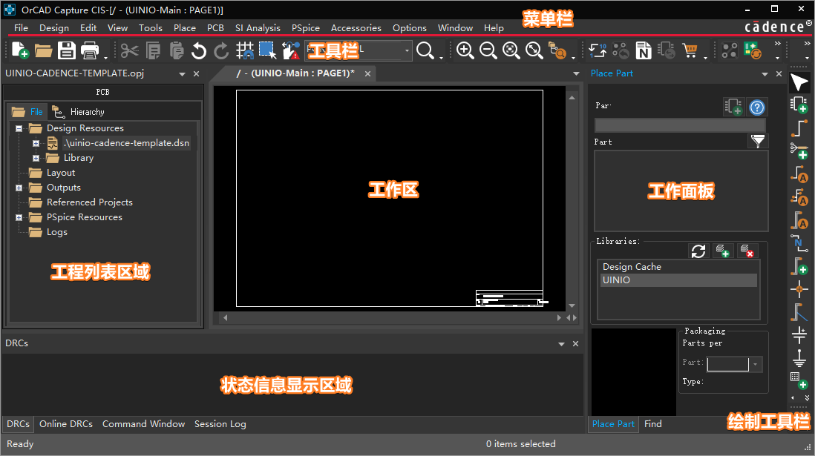Screen dimensions: 815x456
Task: Click the Zoom In magnifier icon
Action: [x=465, y=50]
